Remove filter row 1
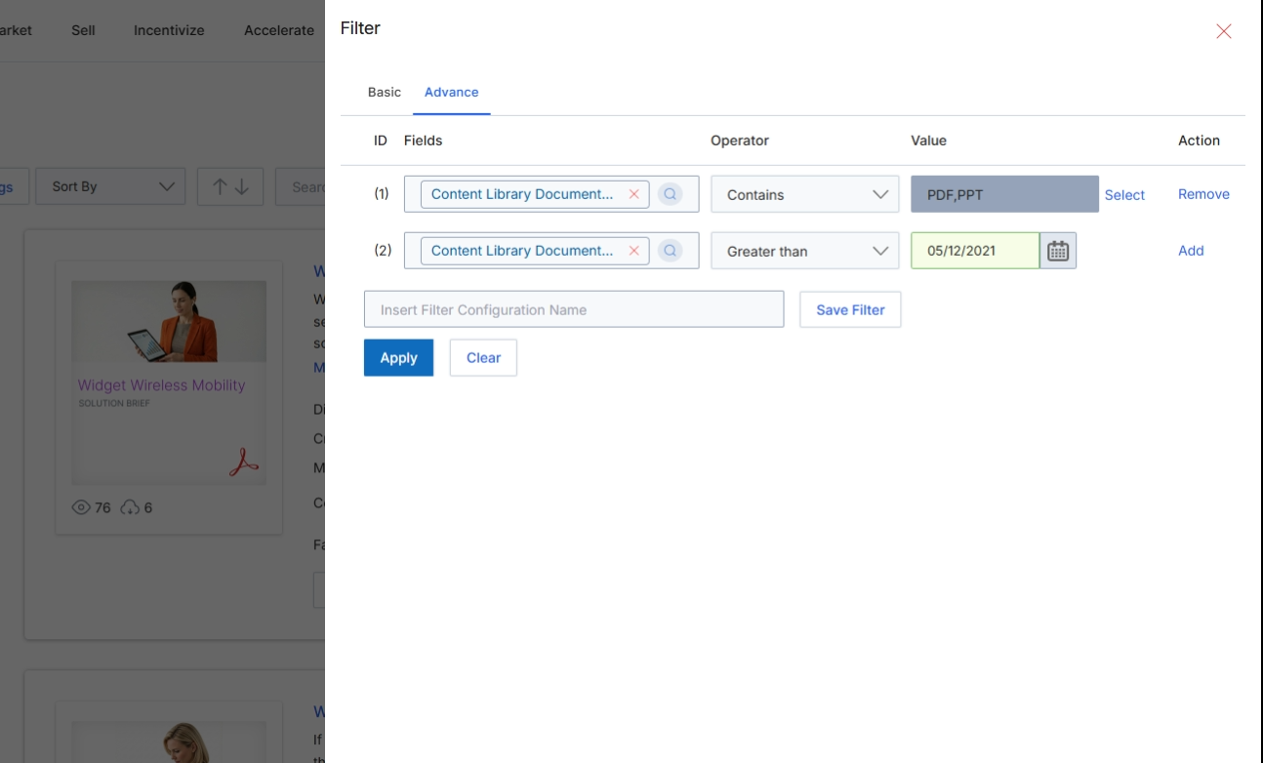Viewport: 1263px width, 763px height. 1203,194
